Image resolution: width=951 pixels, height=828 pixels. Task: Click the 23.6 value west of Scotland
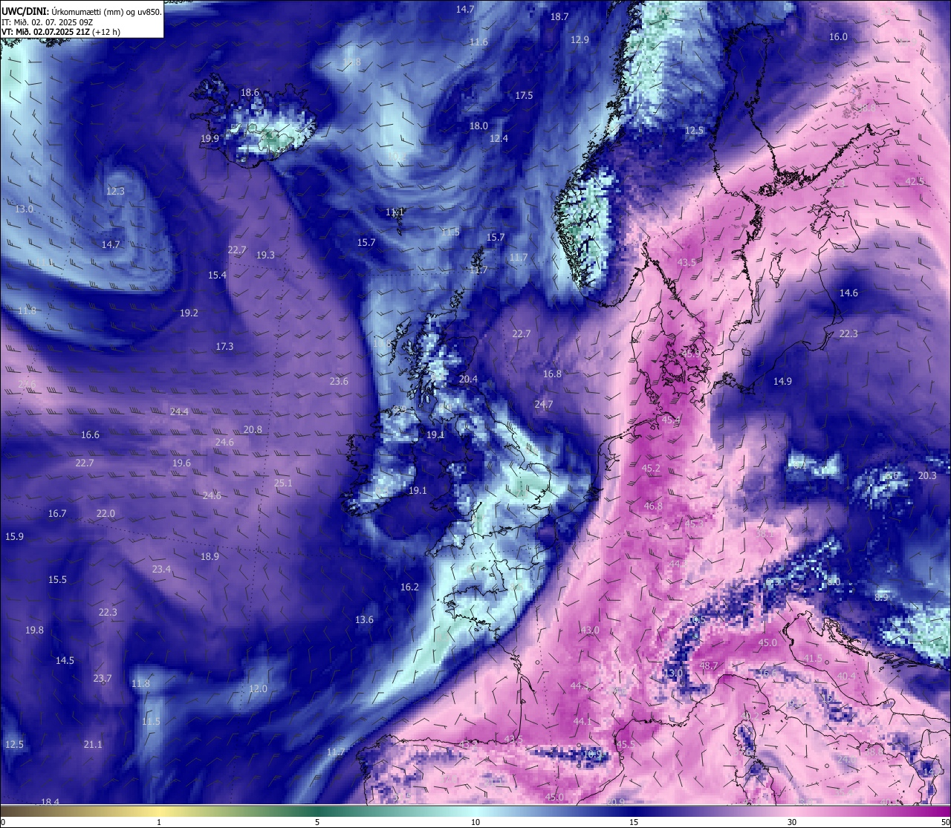tap(339, 382)
